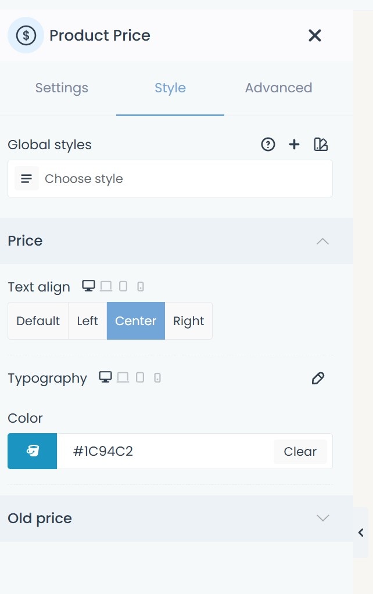Open the global styles manager icon
373x594 pixels.
pyautogui.click(x=321, y=145)
